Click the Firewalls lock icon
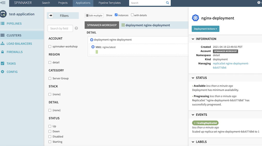Viewport: 262px width, 146px height. (3, 52)
